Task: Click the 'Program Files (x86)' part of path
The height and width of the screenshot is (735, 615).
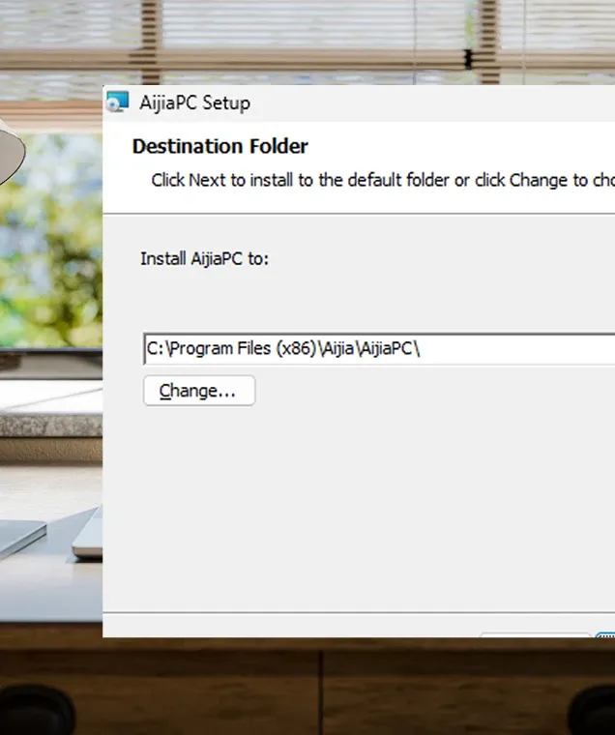Action: click(x=243, y=349)
